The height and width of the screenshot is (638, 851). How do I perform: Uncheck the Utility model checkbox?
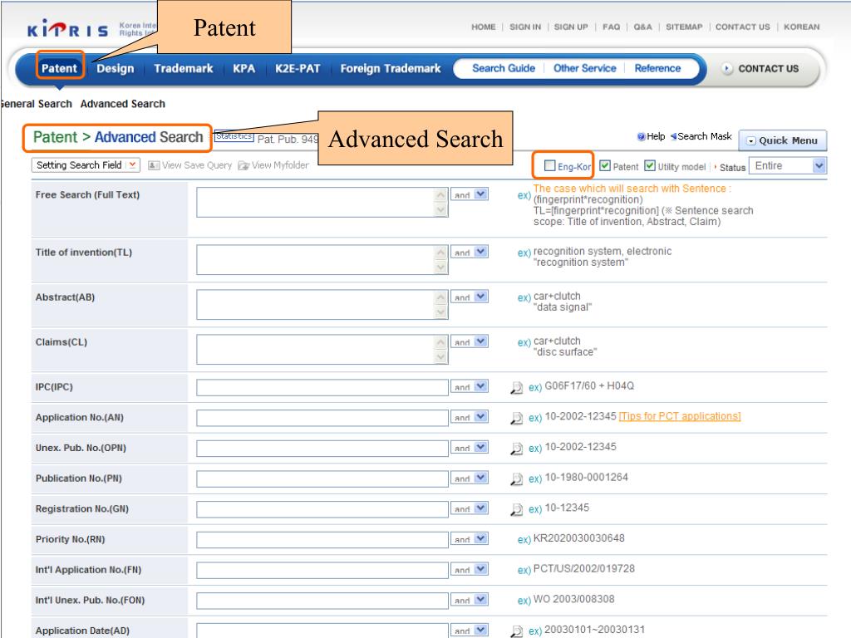[650, 165]
